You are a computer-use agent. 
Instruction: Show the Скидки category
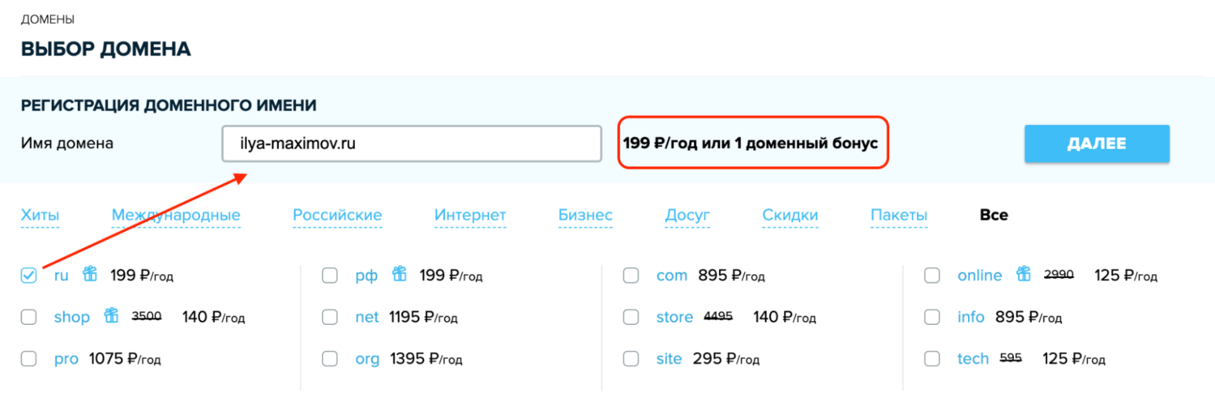pyautogui.click(x=790, y=215)
